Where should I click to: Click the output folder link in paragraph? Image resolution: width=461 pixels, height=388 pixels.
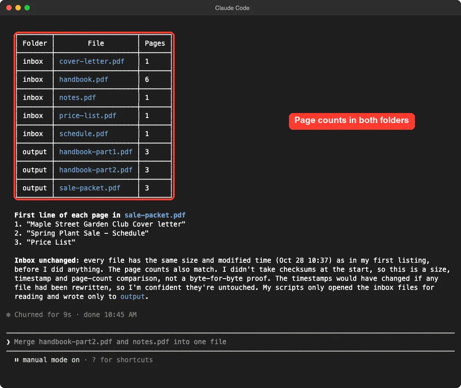[x=133, y=297]
